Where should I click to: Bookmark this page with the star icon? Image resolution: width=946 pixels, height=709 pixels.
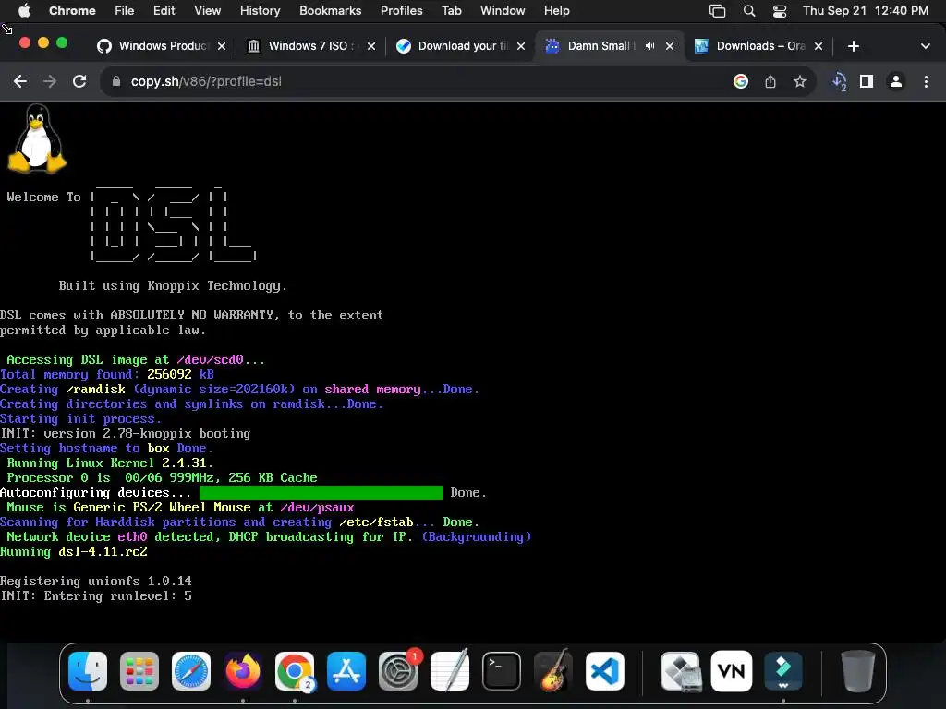click(800, 81)
